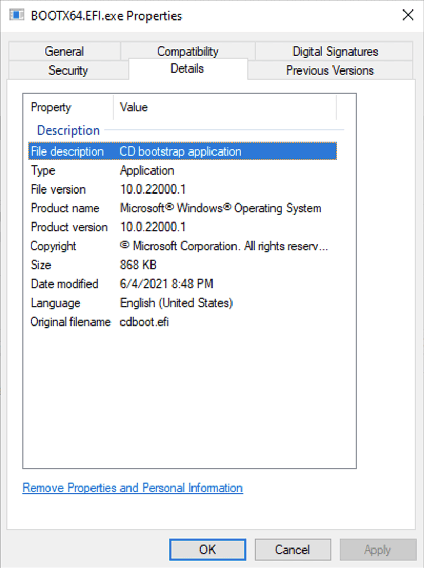Go to the Digital Signatures tab
Screen dimensions: 424x568
[x=335, y=52]
